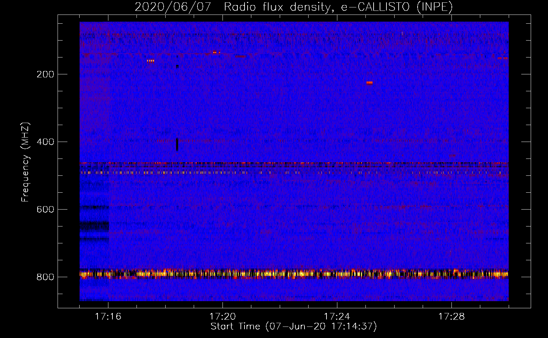Click the 200 frequency tick label

coord(45,74)
